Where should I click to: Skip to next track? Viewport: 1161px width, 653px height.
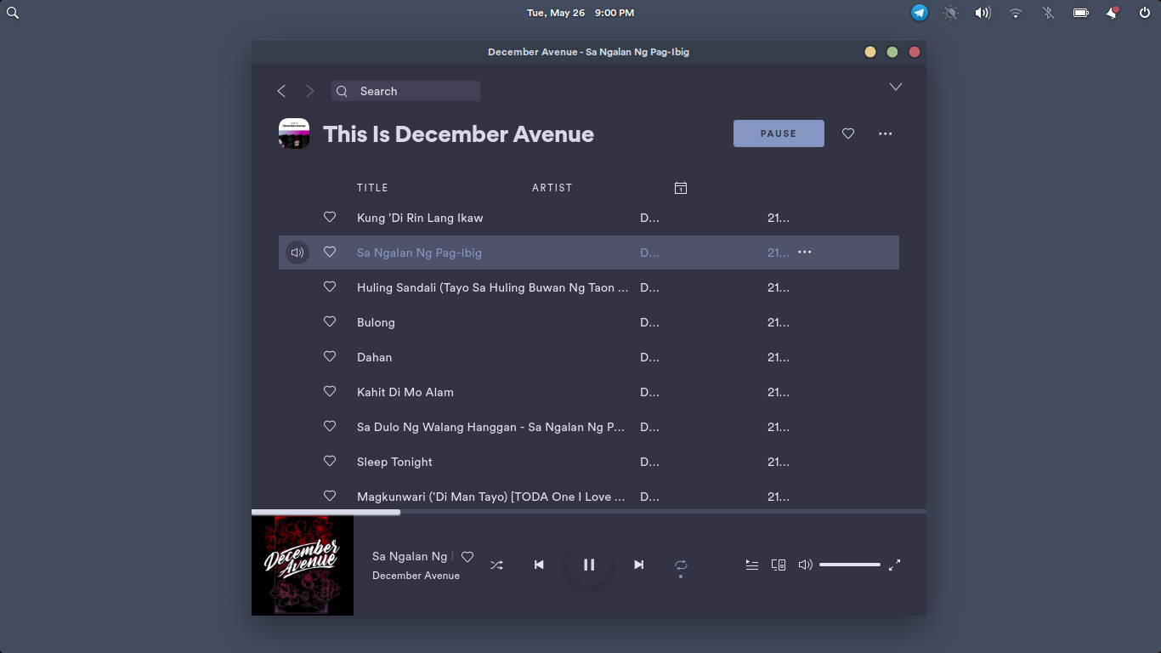639,565
